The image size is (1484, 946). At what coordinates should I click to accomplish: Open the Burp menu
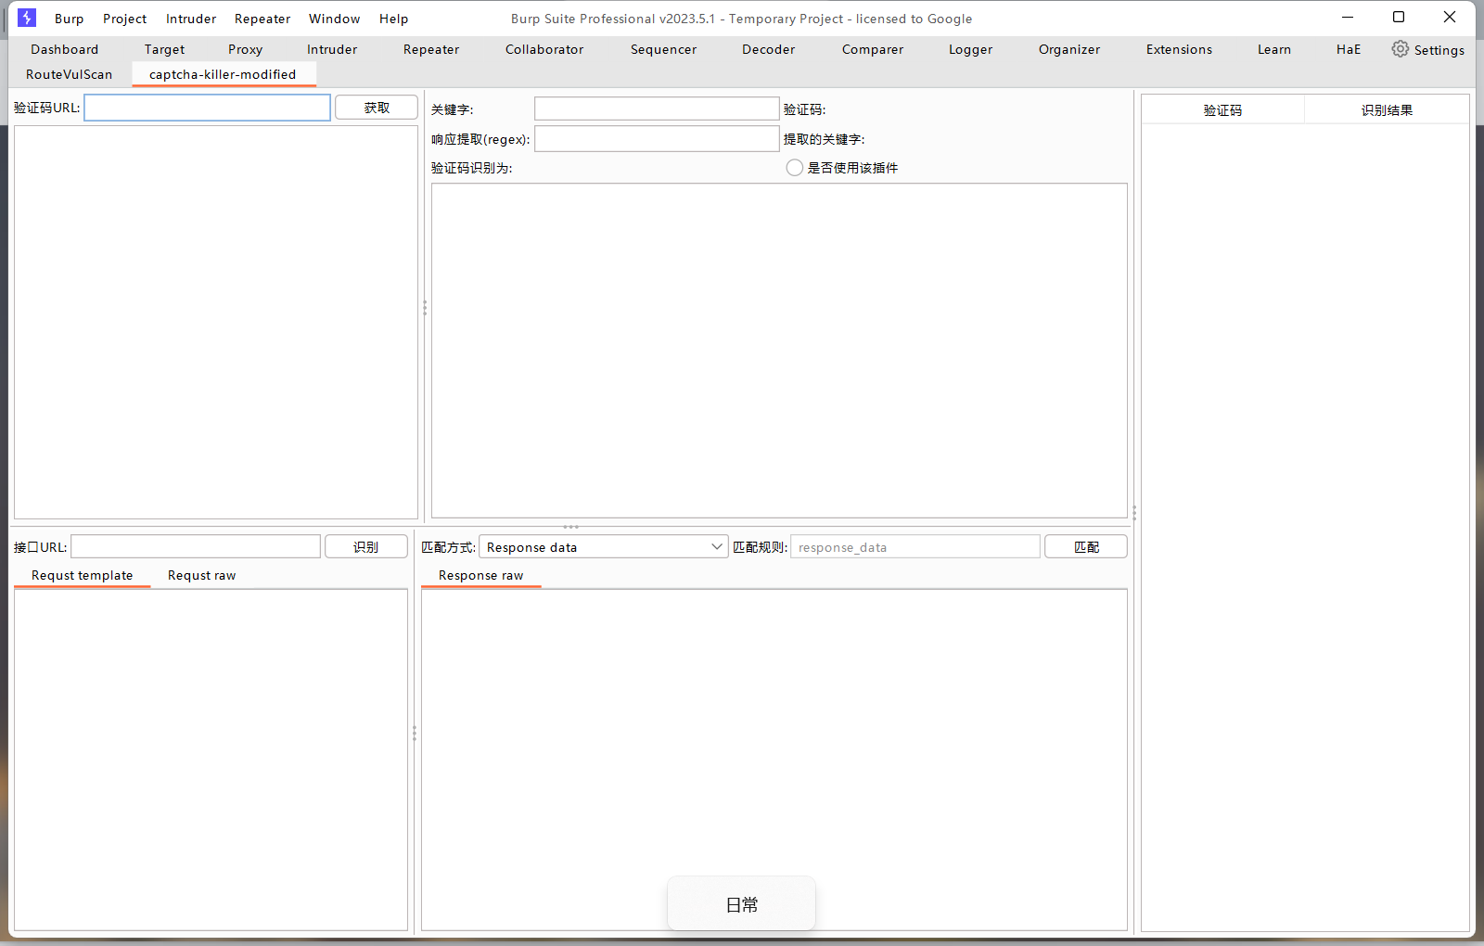coord(69,19)
